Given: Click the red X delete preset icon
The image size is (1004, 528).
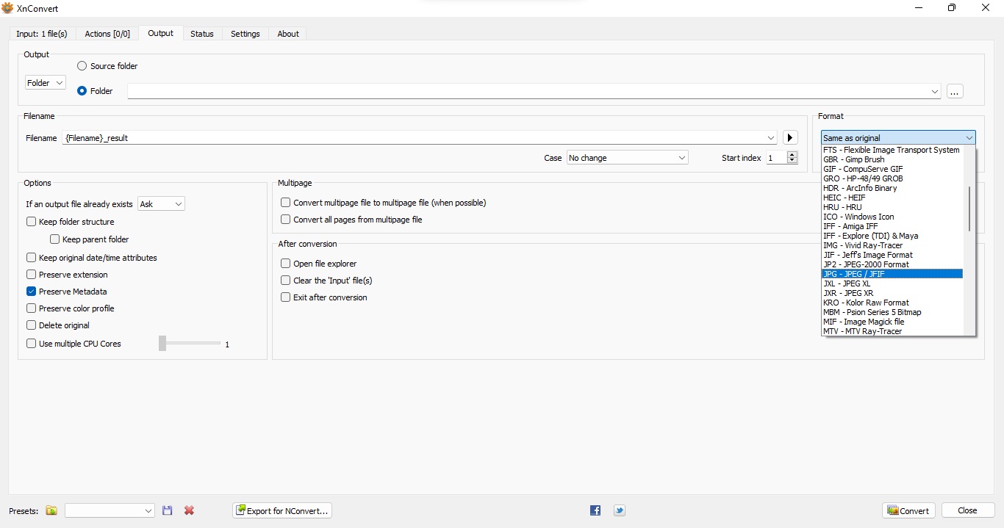Looking at the screenshot, I should pyautogui.click(x=189, y=510).
